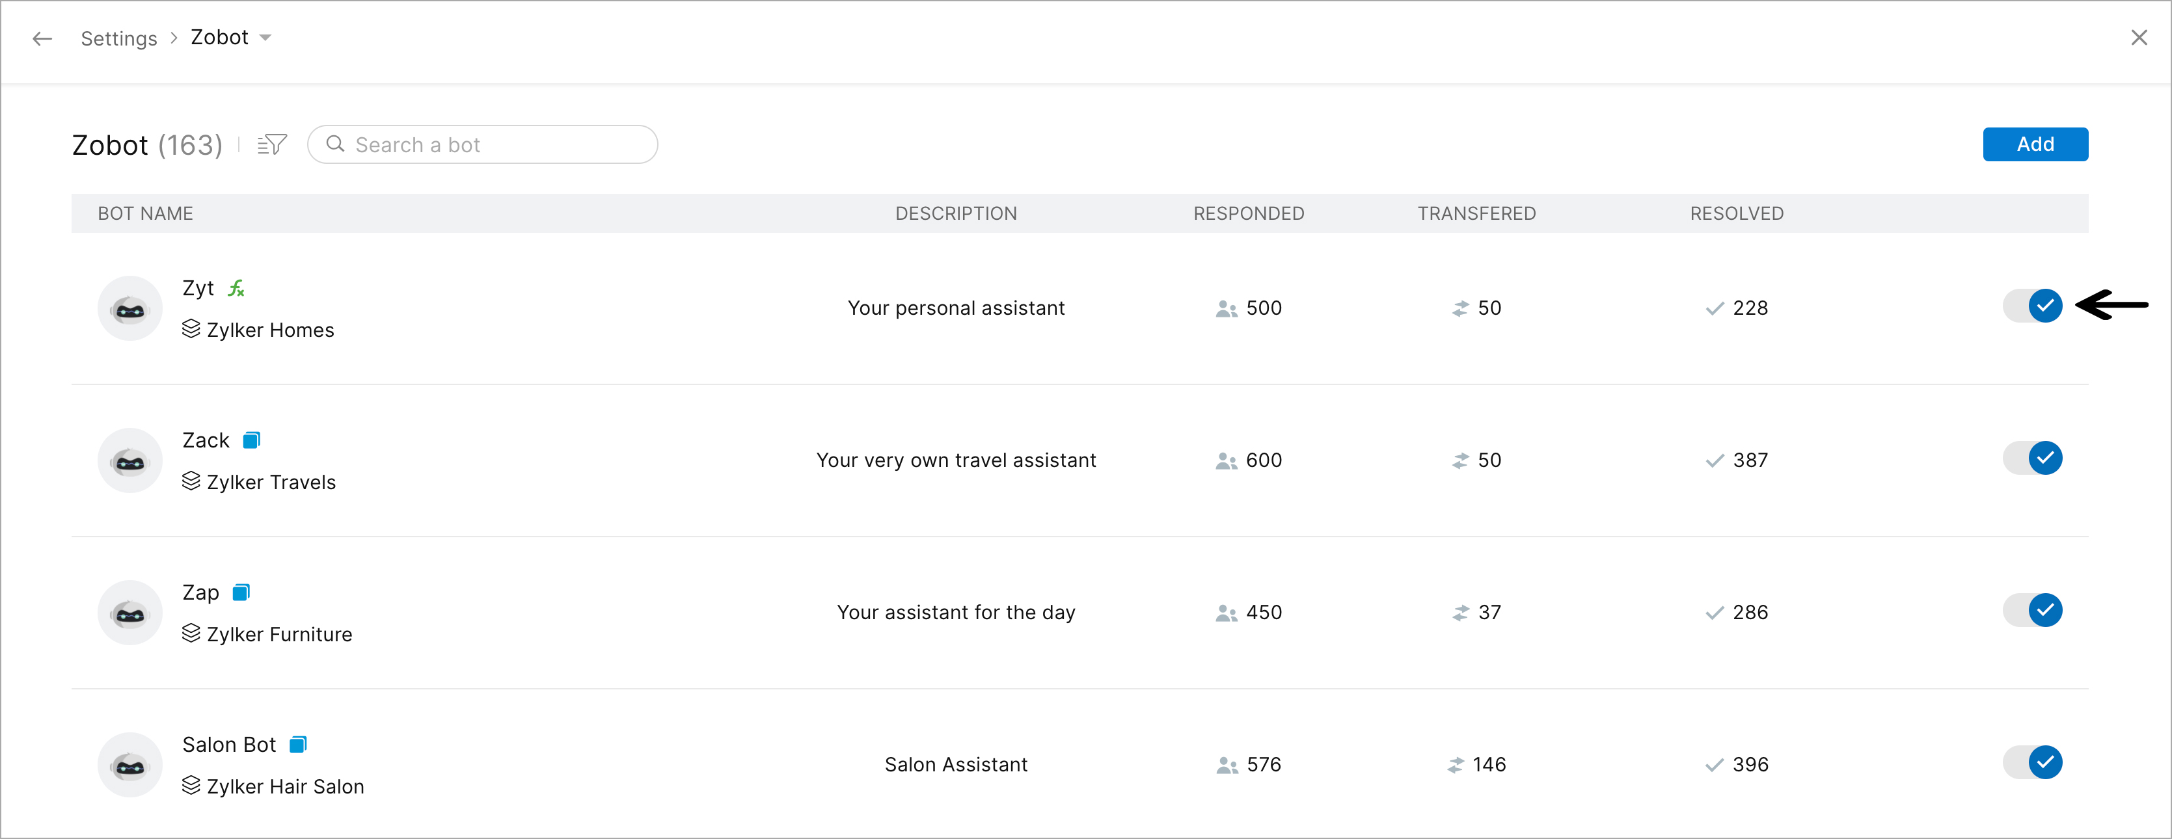Focus the Search a bot field
Viewport: 2172px width, 839px height.
[x=498, y=145]
